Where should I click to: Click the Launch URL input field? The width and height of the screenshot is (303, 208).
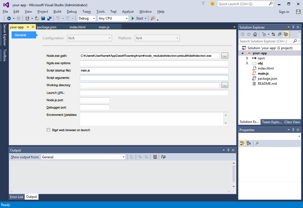click(154, 93)
